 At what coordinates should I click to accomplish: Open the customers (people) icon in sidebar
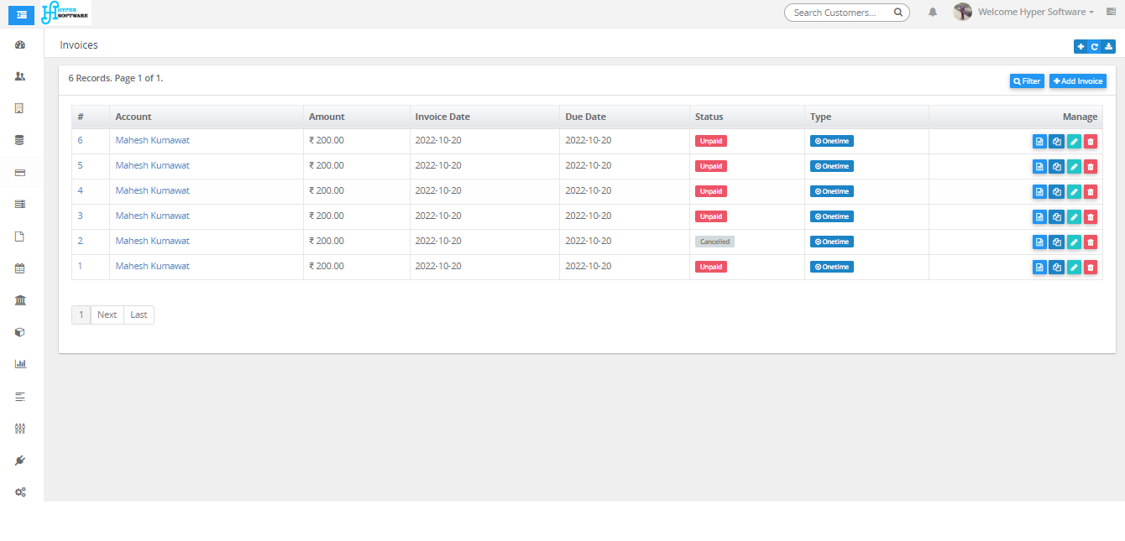[20, 76]
